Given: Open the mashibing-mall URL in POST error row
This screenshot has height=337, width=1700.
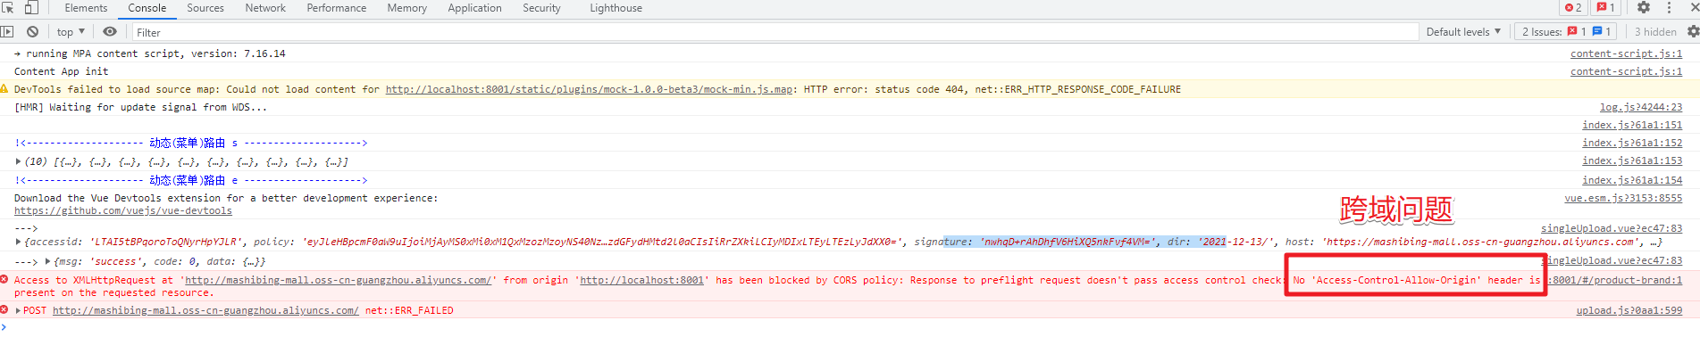Looking at the screenshot, I should pyautogui.click(x=205, y=310).
